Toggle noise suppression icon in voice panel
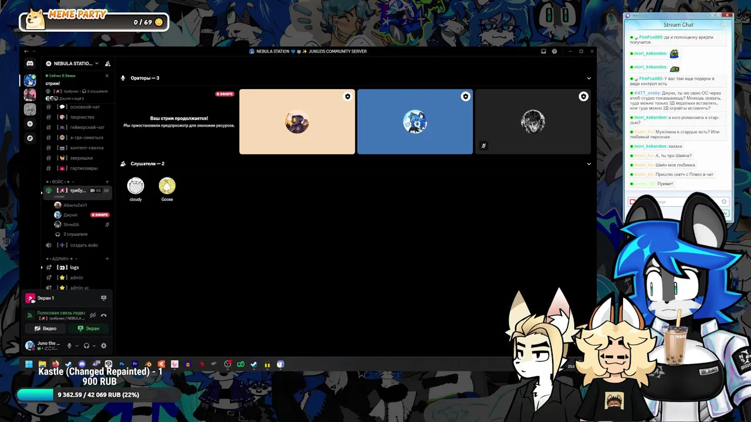 coord(93,315)
